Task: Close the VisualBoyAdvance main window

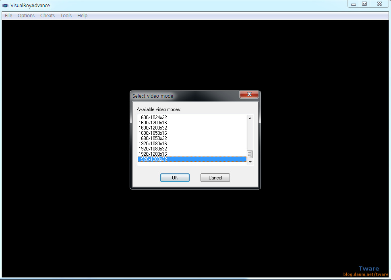Action: (x=379, y=4)
